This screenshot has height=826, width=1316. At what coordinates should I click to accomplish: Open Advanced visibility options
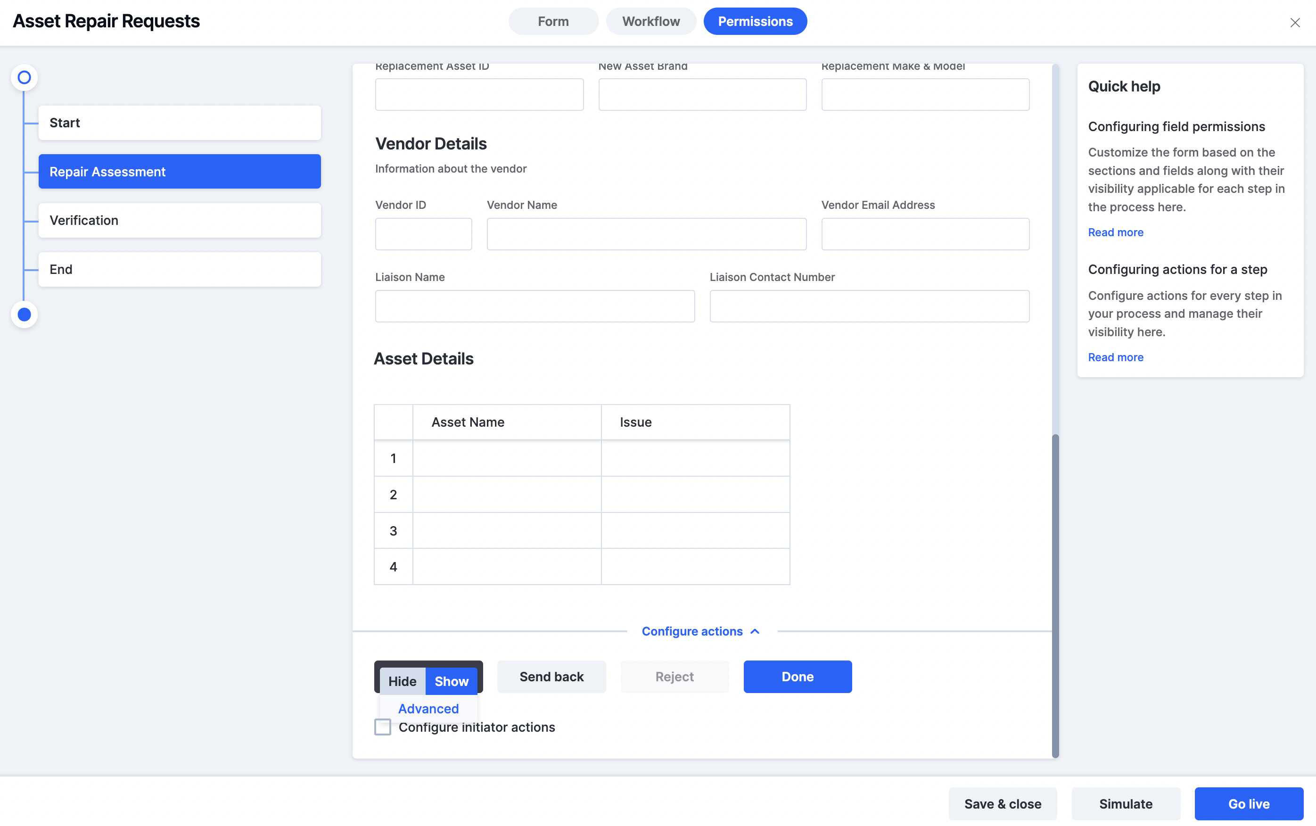(428, 709)
